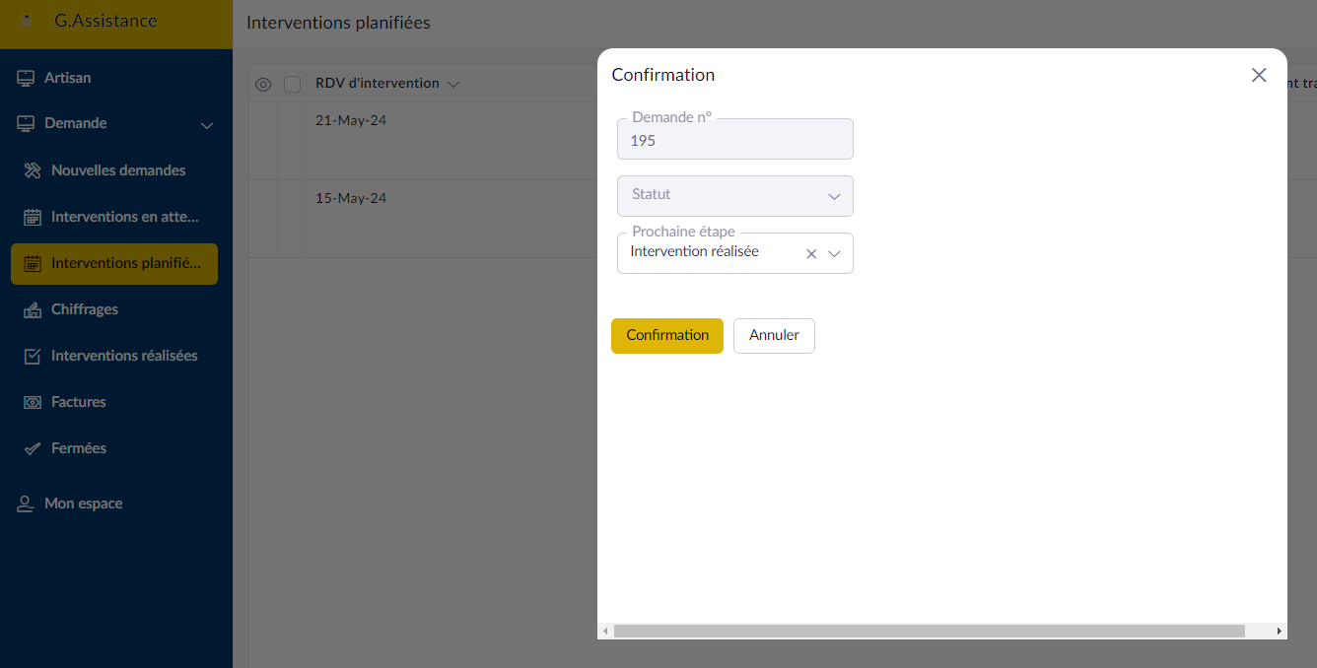1317x668 pixels.
Task: Click the Nouvelles demandes tools icon
Action: point(33,170)
